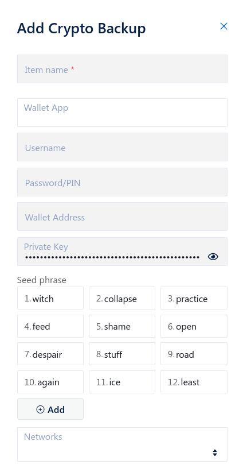Edit seed word 9 road

tap(194, 354)
